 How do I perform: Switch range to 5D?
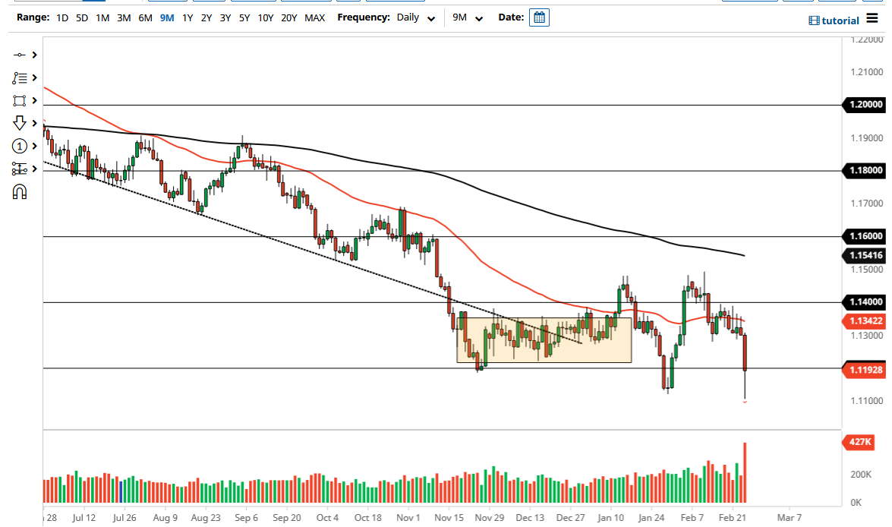tap(81, 17)
